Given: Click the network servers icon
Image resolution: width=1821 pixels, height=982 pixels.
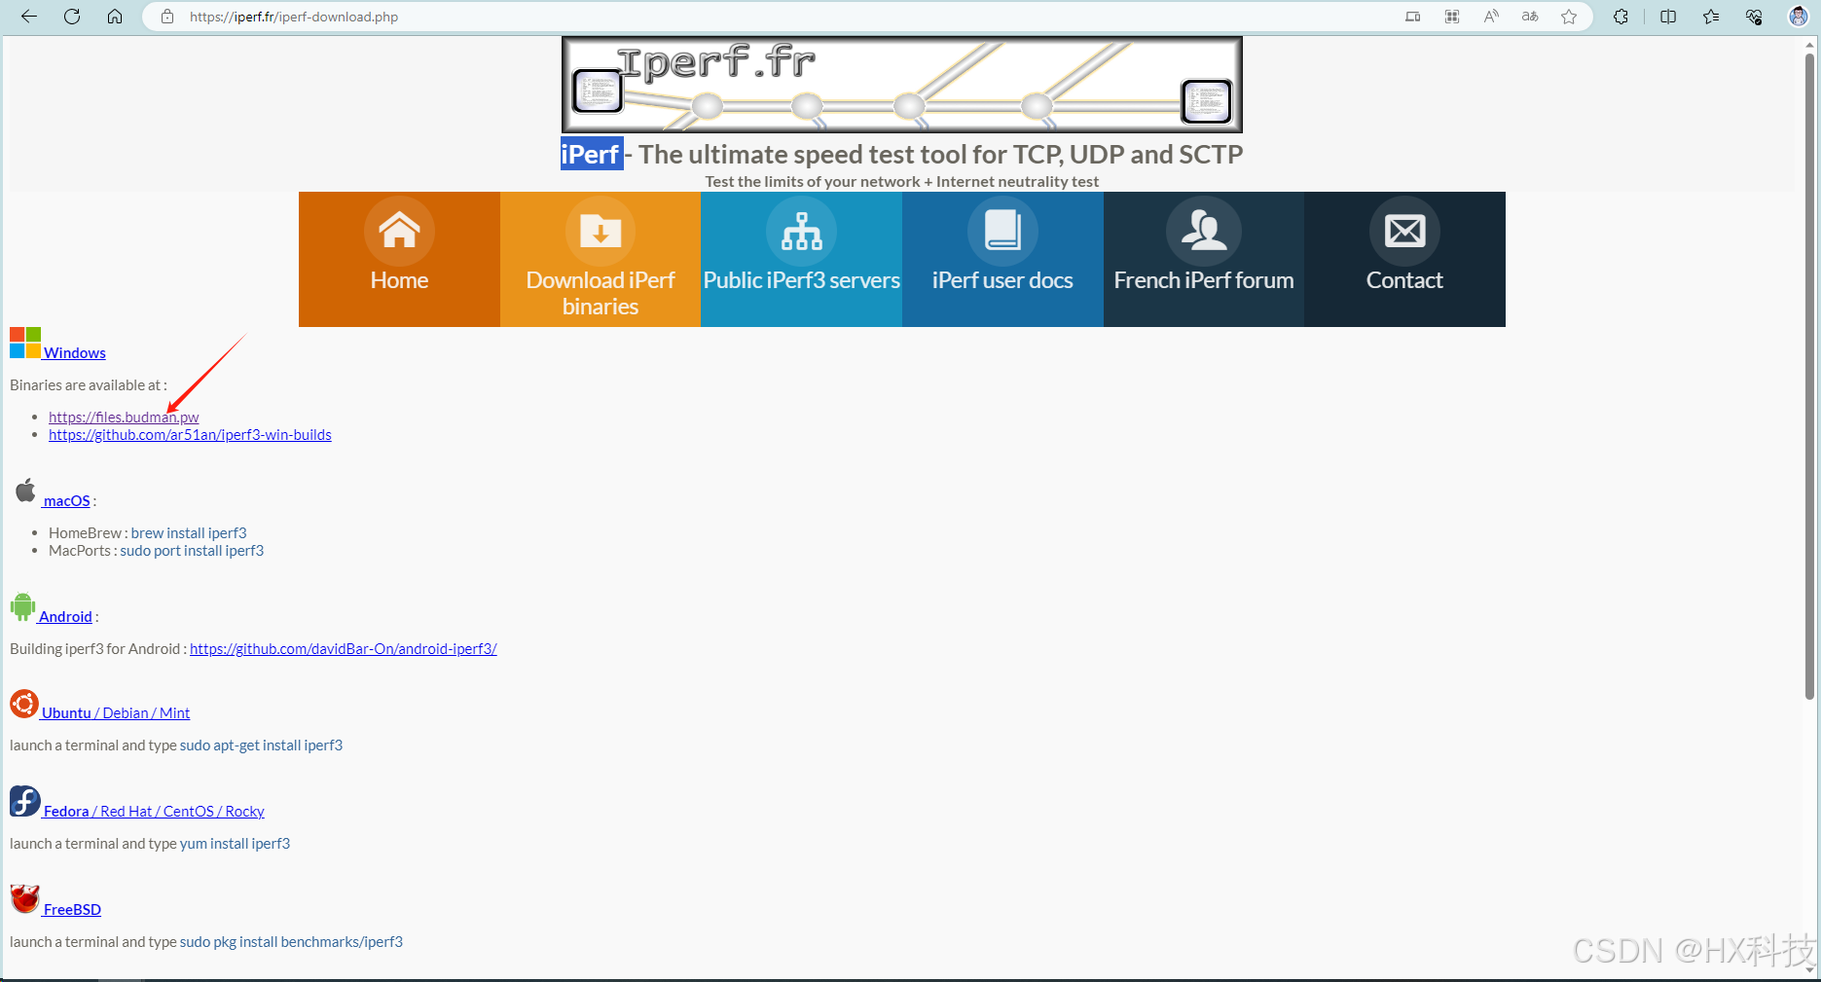Looking at the screenshot, I should [x=801, y=231].
